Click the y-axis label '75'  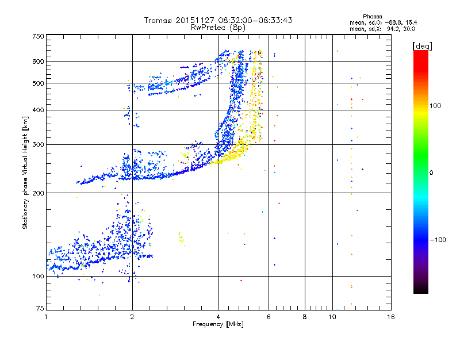point(40,308)
